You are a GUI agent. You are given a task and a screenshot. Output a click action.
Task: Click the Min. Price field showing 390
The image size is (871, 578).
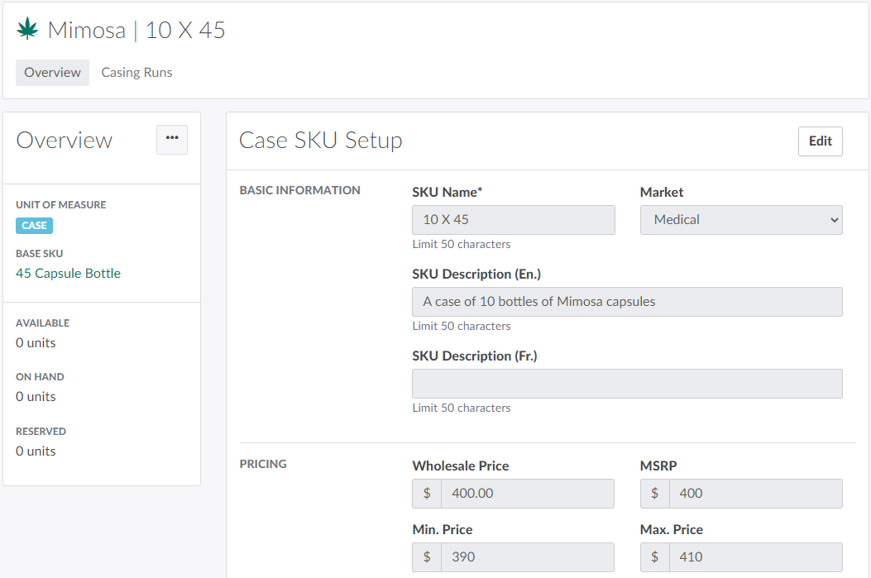point(527,557)
